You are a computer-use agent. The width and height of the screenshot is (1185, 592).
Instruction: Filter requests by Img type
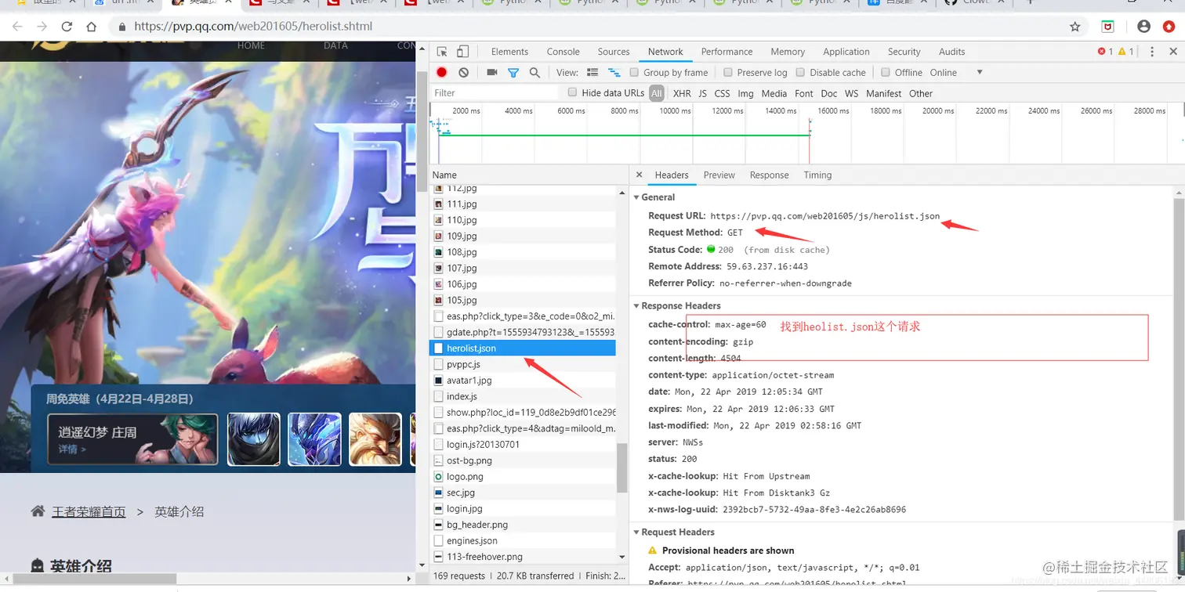(745, 93)
